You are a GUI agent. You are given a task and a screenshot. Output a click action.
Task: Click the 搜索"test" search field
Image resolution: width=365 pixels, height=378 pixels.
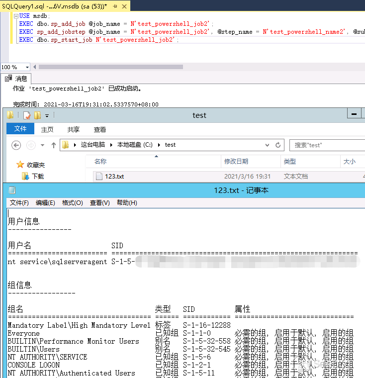(328, 145)
